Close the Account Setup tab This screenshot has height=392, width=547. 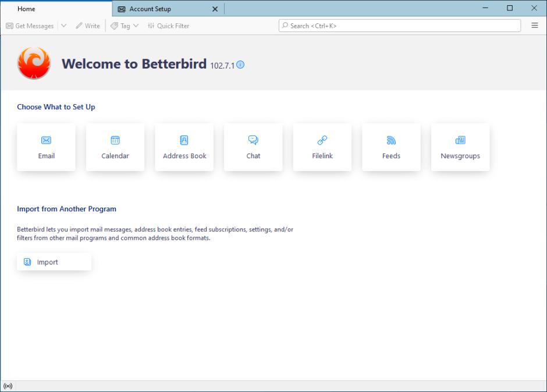coord(215,9)
